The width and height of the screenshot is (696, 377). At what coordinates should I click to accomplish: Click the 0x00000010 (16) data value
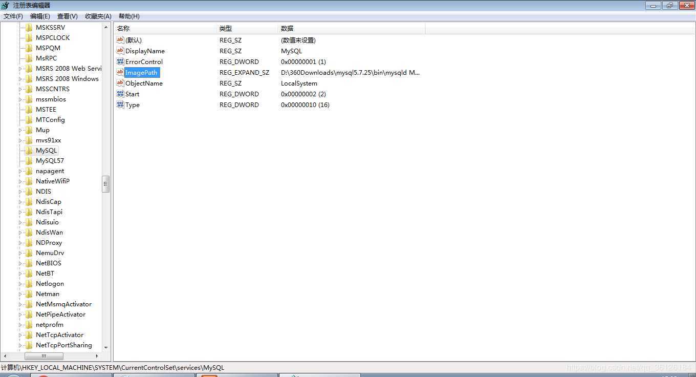305,104
